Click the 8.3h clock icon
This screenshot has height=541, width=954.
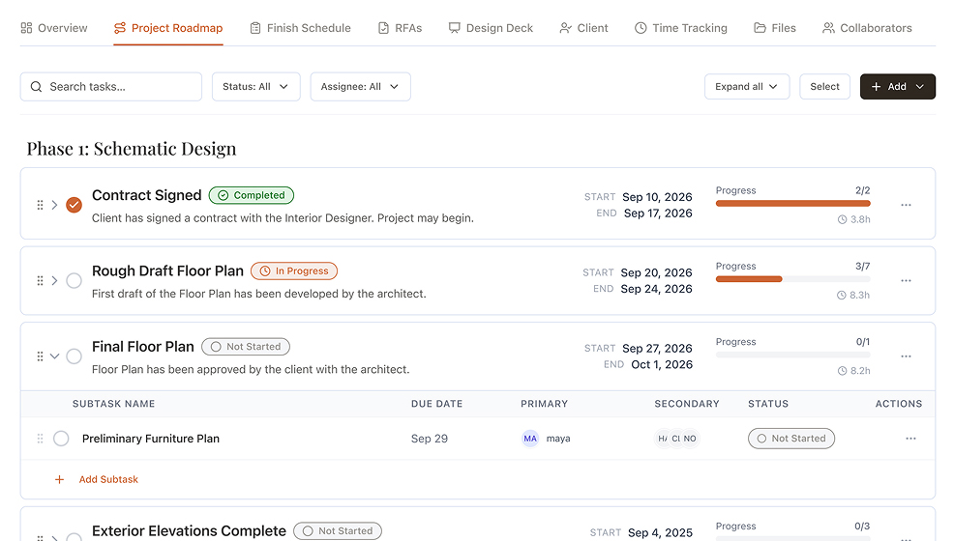point(842,295)
